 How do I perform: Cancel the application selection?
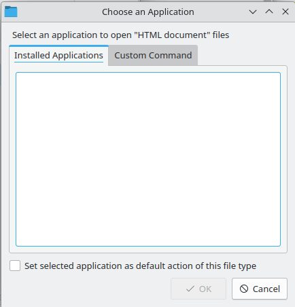260,289
